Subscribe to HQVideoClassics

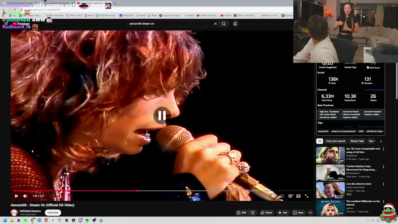point(53,213)
